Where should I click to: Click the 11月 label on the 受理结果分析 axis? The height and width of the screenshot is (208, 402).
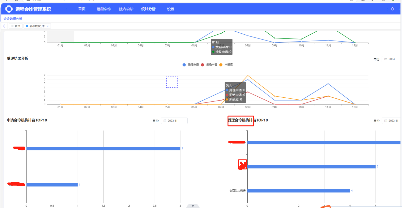(328, 107)
